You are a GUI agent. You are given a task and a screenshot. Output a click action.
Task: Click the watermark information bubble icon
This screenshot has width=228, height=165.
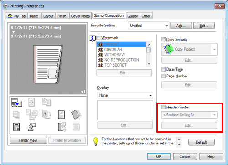[x=92, y=39]
